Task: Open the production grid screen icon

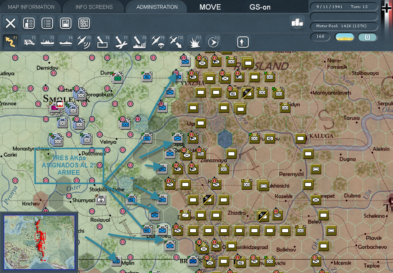Action: (84, 23)
